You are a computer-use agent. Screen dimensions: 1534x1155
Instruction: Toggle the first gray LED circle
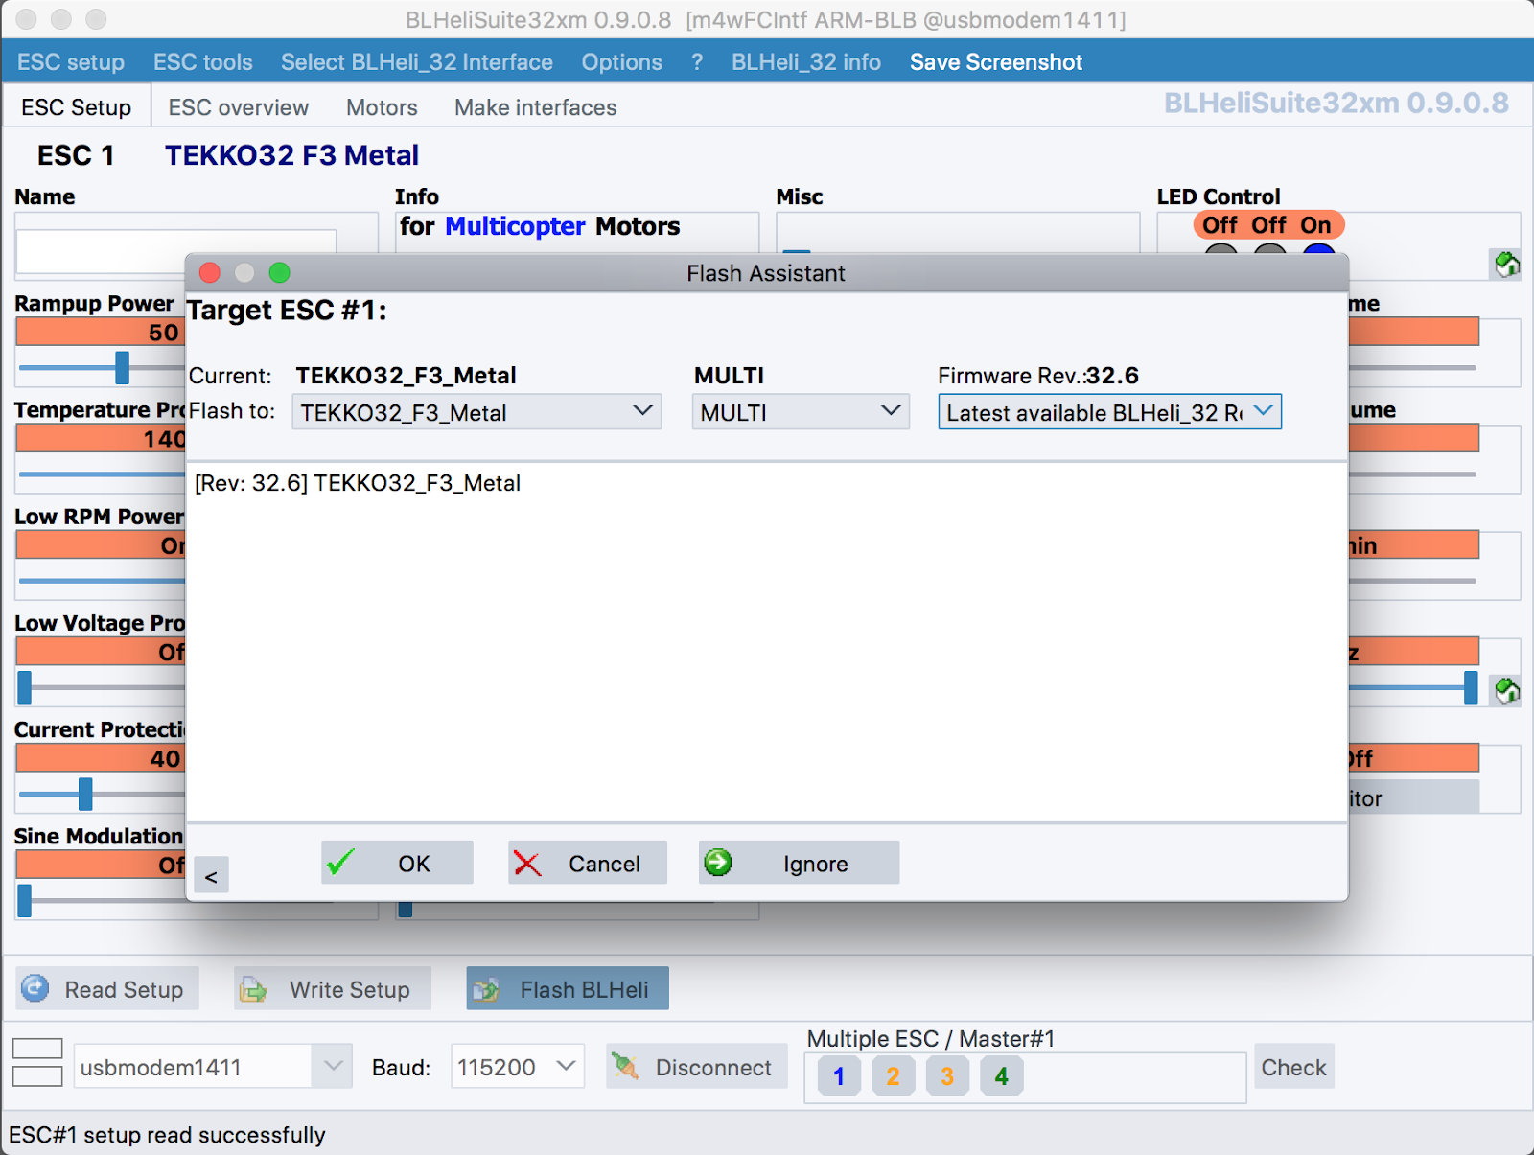coord(1220,250)
